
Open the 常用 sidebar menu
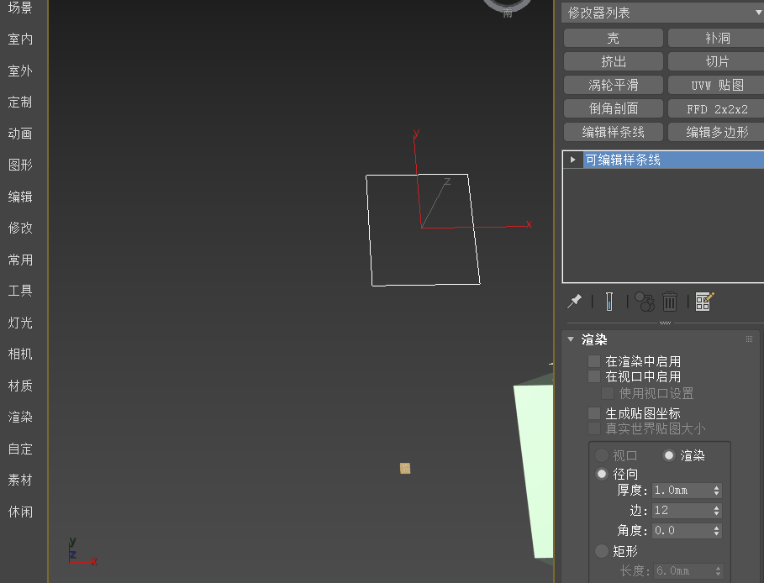coord(20,260)
